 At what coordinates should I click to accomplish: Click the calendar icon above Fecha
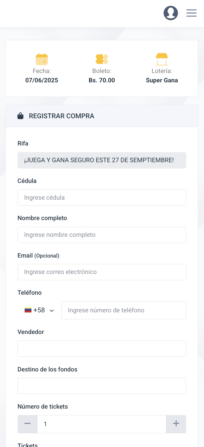click(x=42, y=59)
